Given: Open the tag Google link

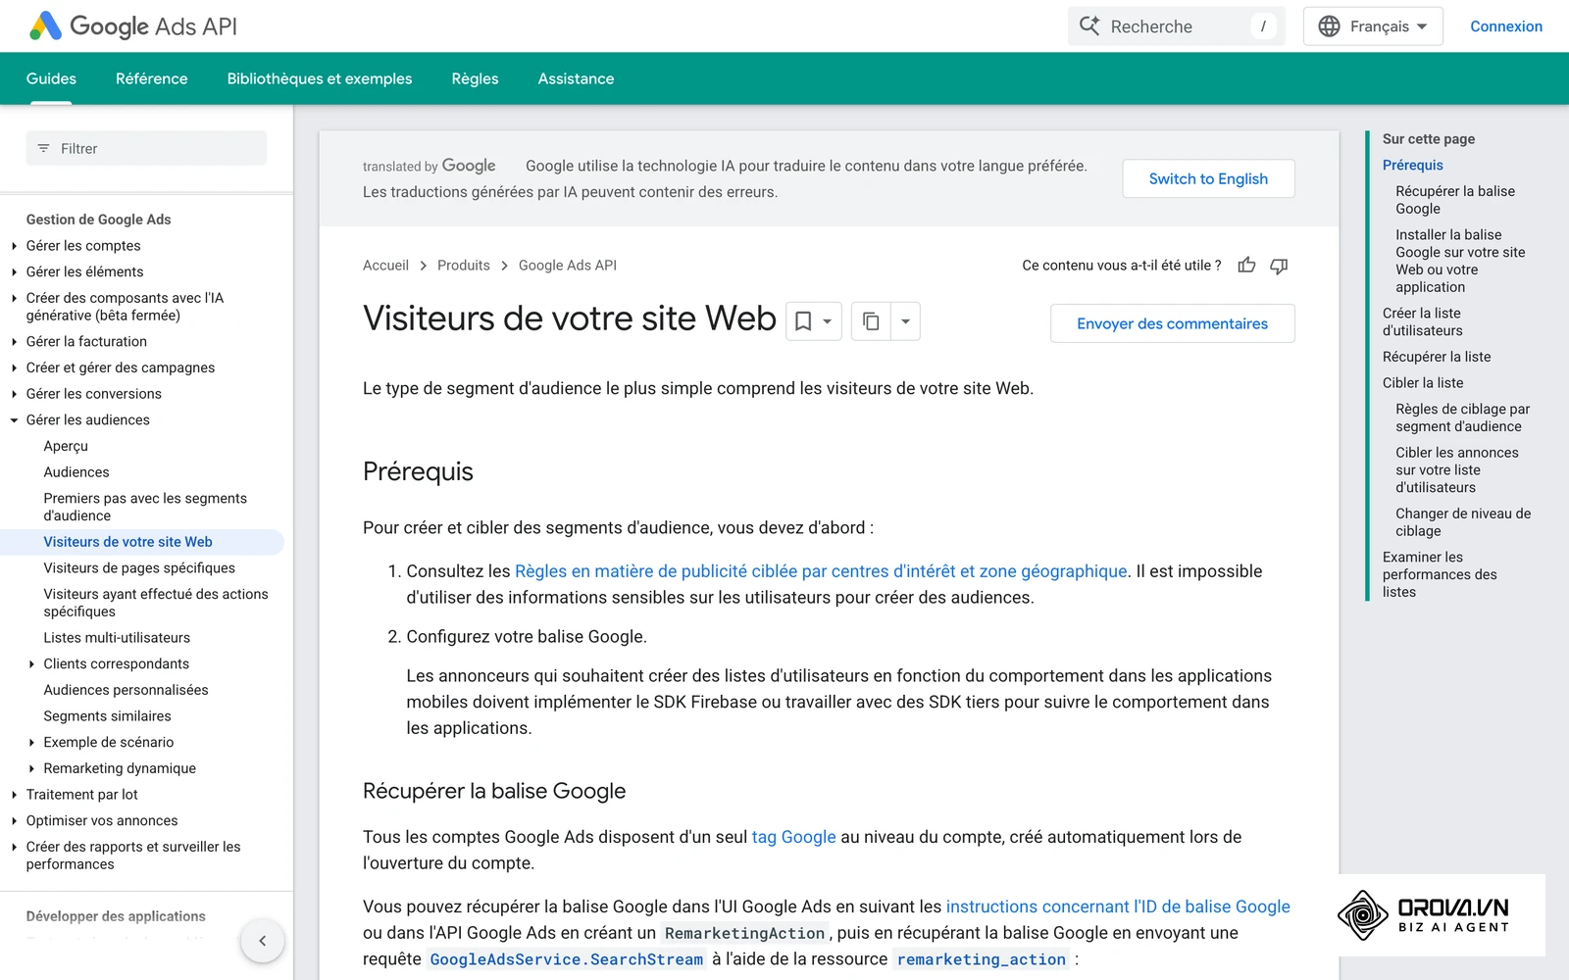Looking at the screenshot, I should click(x=793, y=837).
